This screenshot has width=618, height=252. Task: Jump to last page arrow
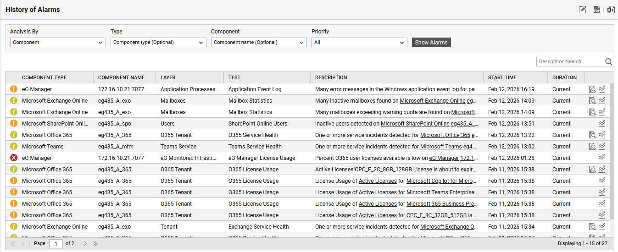point(95,244)
